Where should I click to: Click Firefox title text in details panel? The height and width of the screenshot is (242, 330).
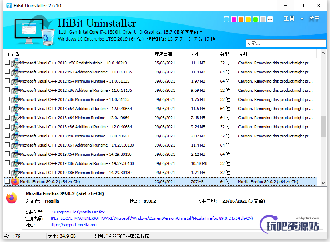click(65, 193)
